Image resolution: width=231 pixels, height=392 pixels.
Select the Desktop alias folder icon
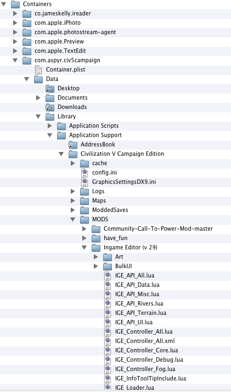tap(50, 89)
